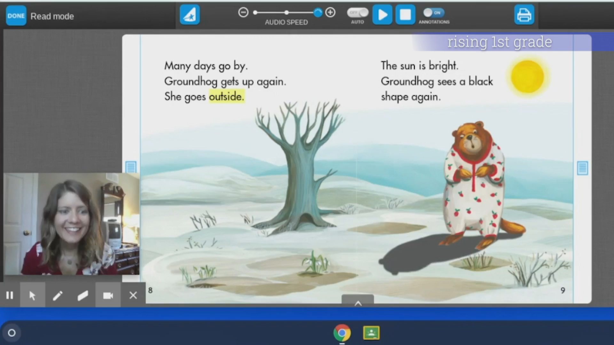Screen dimensions: 614x345
Task: Toggle the ANNOTATIONS switch
Action: 434,12
